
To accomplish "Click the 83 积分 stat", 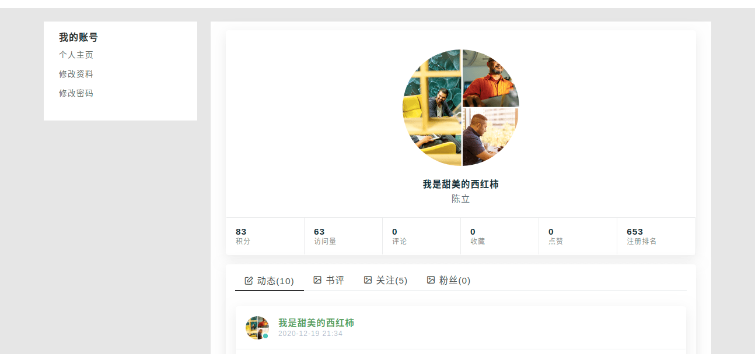I will [x=265, y=236].
